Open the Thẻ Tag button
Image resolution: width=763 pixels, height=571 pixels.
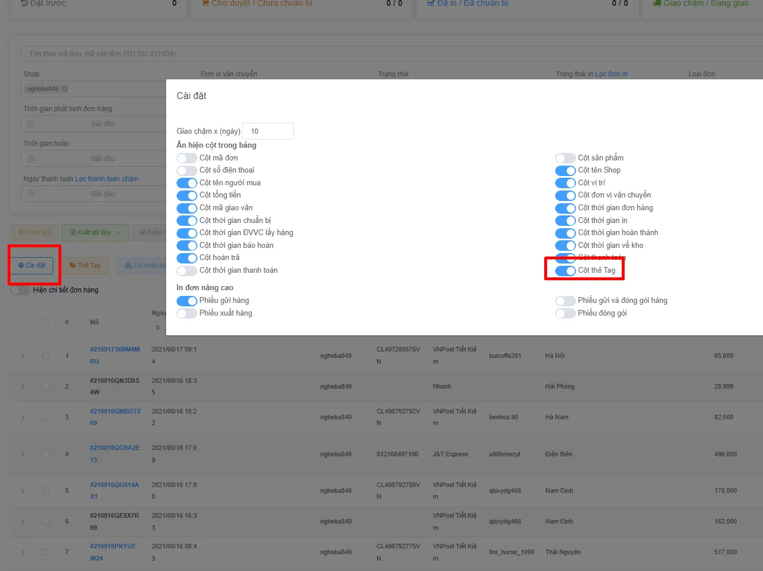point(85,265)
